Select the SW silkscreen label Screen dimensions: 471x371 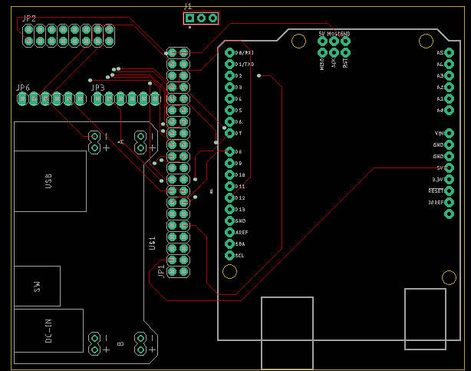pos(37,287)
